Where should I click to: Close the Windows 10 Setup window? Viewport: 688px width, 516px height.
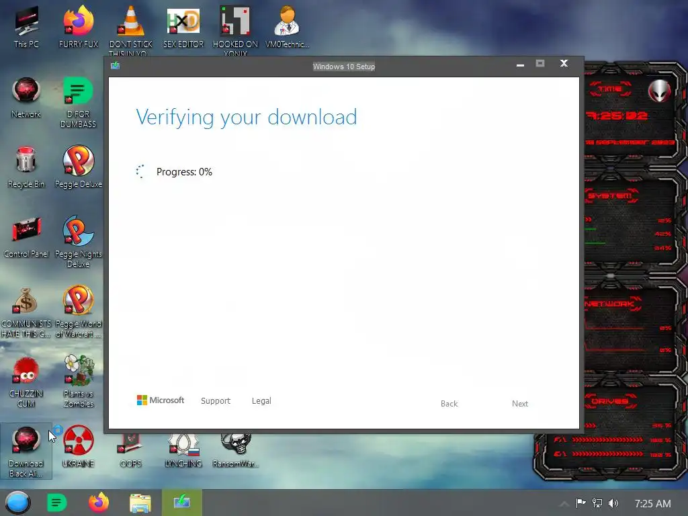click(x=564, y=64)
